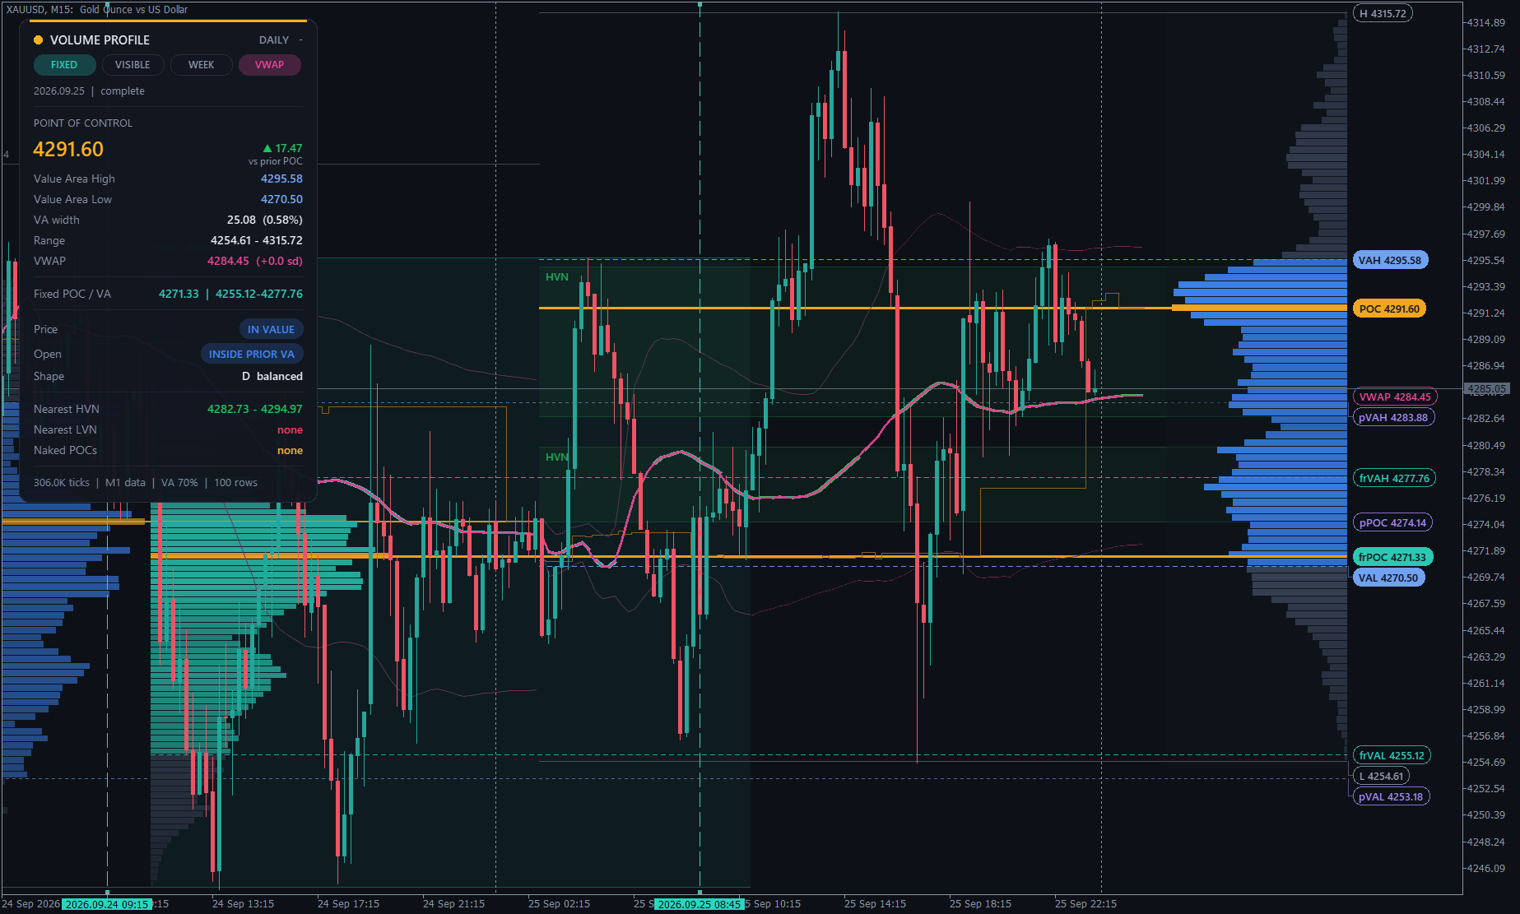Click the 2026.09.24 09:15 range start marker

(x=107, y=904)
